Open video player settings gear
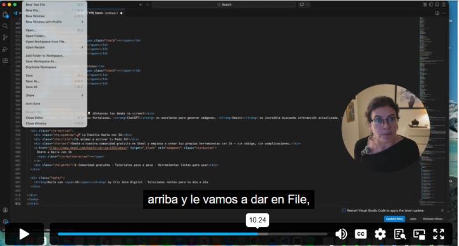Viewport: 459px width, 246px height. [380, 234]
